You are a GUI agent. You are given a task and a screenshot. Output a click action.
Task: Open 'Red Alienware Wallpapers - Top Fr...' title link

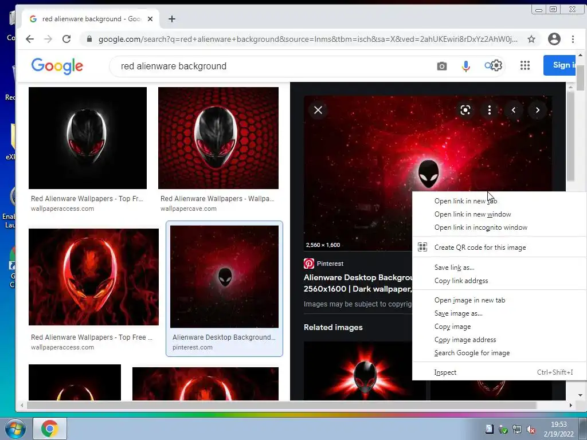(x=87, y=199)
